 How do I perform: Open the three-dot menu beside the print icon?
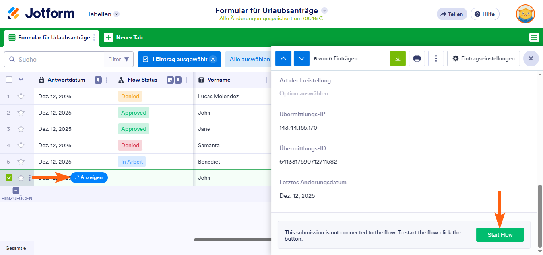pos(436,58)
